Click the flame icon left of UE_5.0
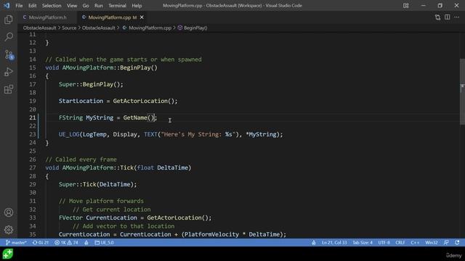This screenshot has height=261, width=465. pos(86,243)
